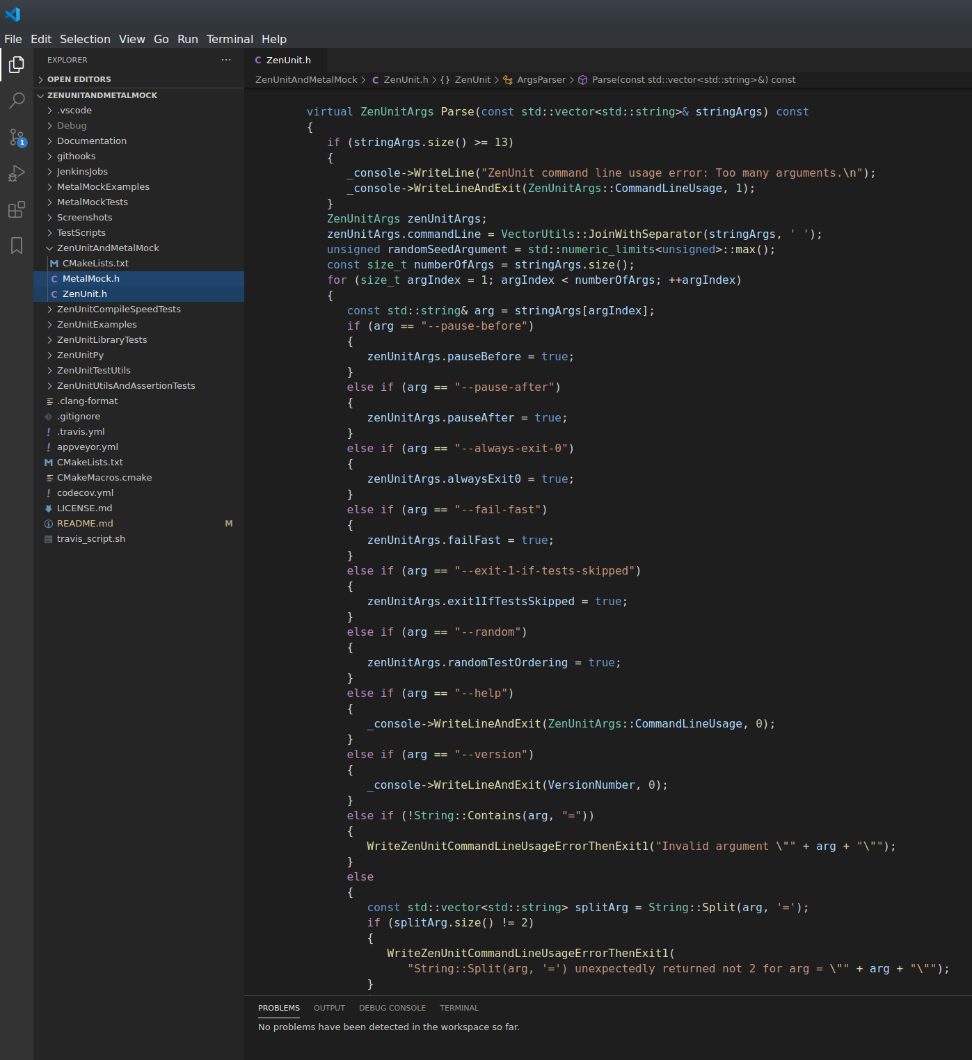Open Explorer more actions ellipsis

pos(226,60)
